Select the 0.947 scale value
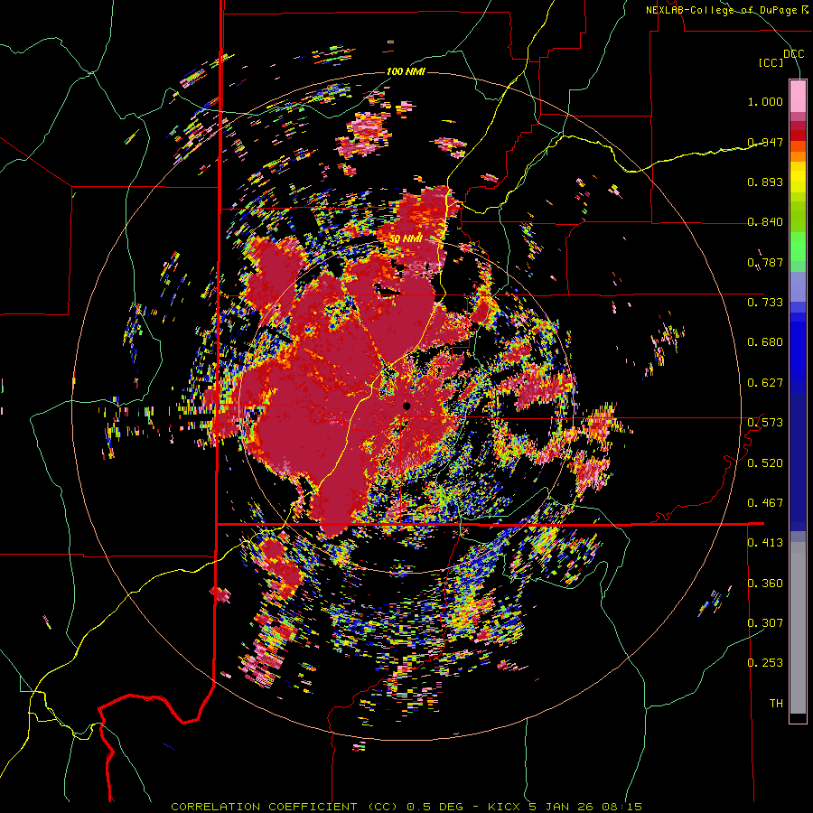The height and width of the screenshot is (813, 813). click(765, 142)
